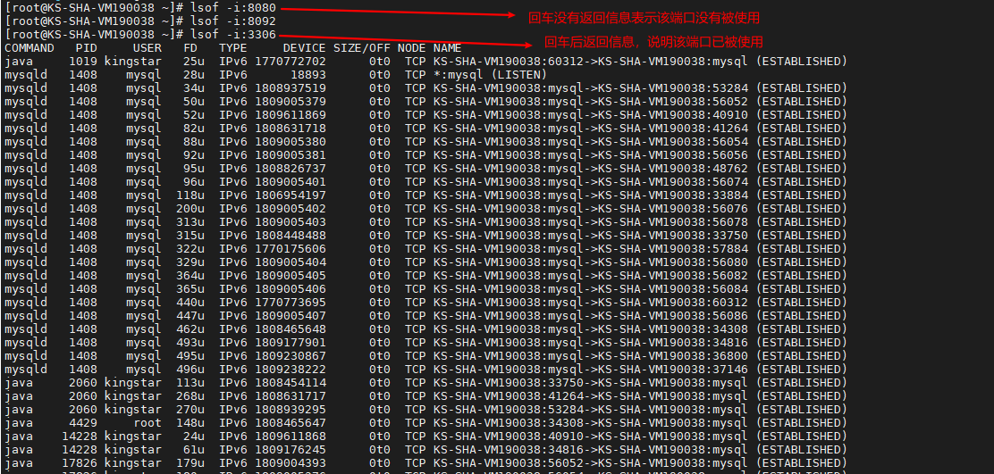Image resolution: width=994 pixels, height=474 pixels.
Task: Click device number 1808631717
Action: point(291,396)
